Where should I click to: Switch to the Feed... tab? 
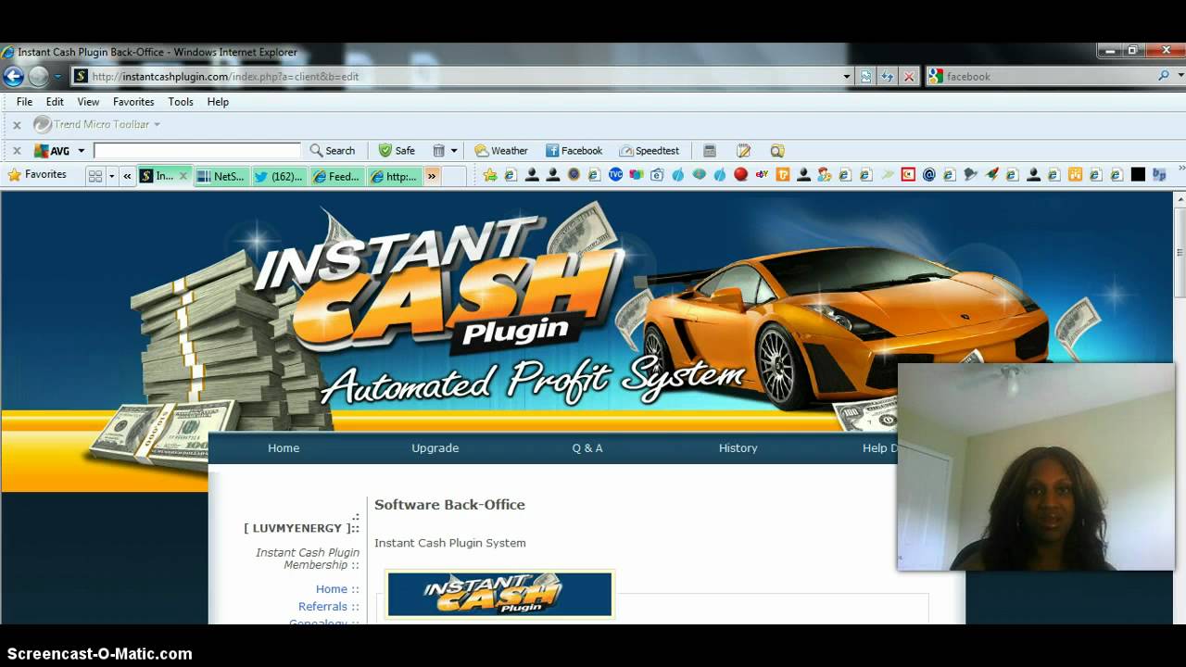[x=338, y=176]
